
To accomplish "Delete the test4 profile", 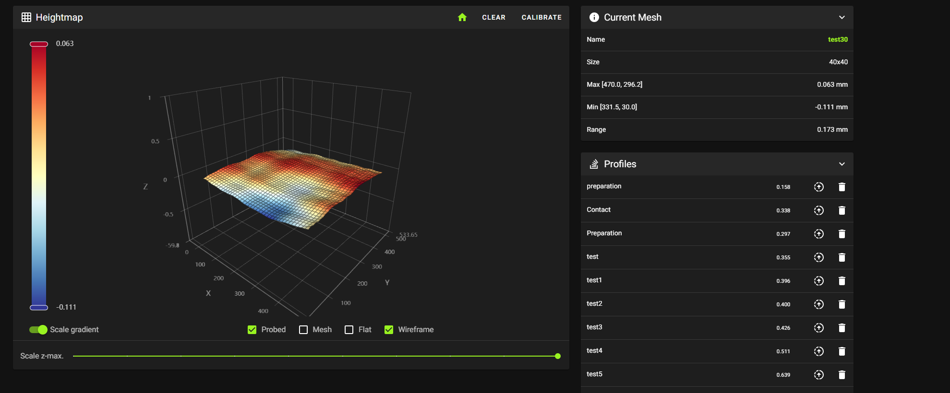I will point(842,351).
